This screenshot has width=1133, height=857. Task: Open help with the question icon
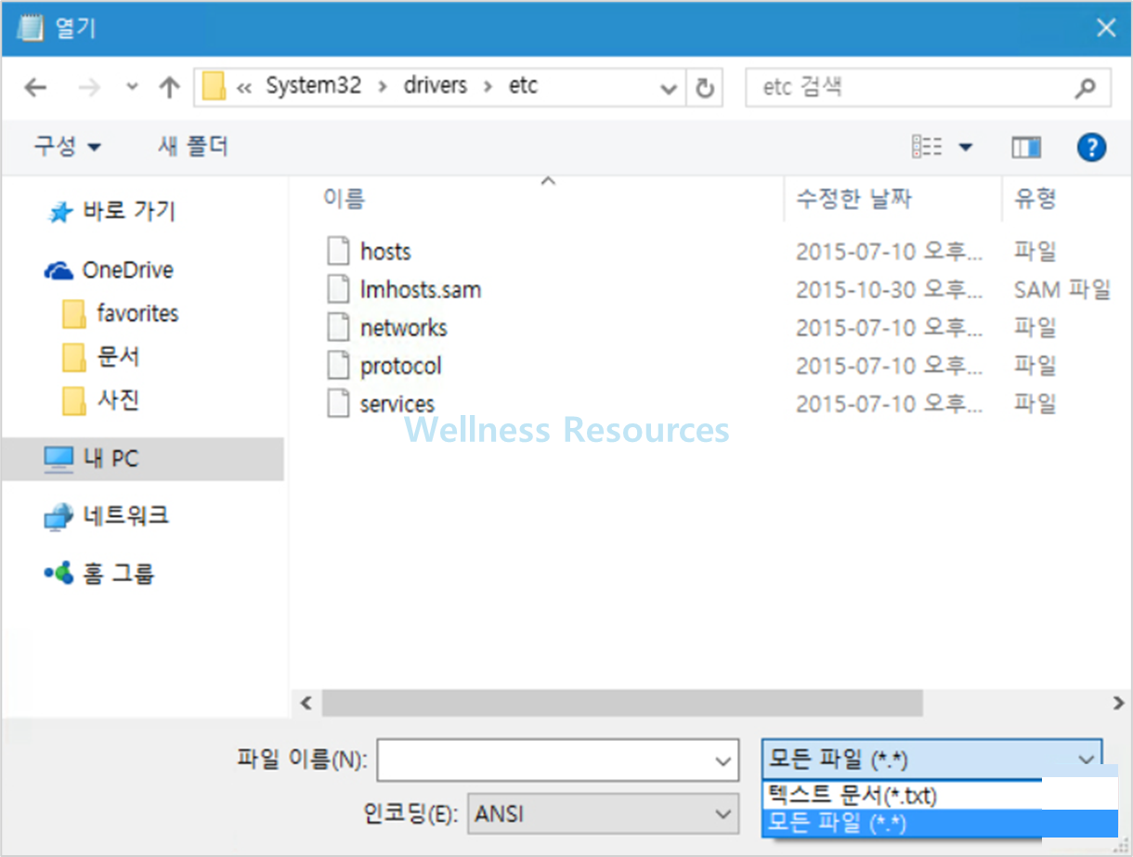[x=1091, y=147]
